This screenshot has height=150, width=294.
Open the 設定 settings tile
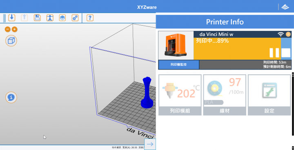269,95
